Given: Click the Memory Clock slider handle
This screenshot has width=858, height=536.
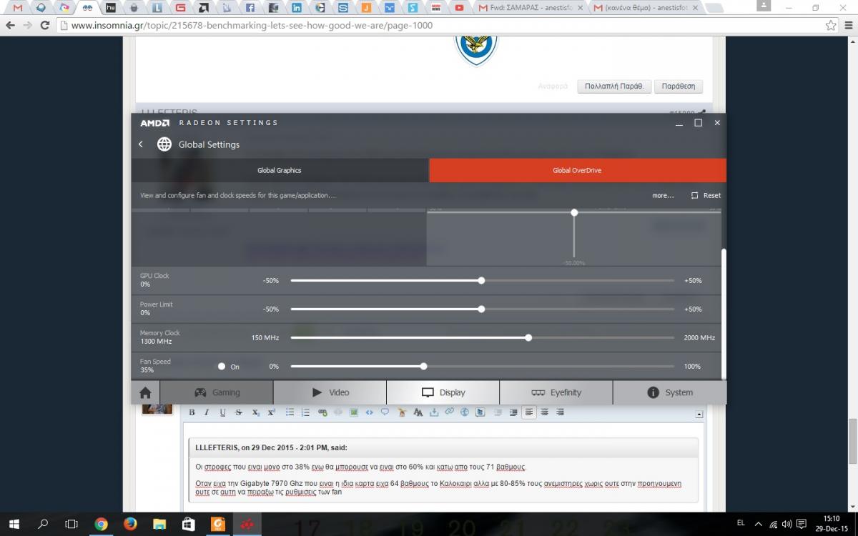Looking at the screenshot, I should pyautogui.click(x=528, y=338).
